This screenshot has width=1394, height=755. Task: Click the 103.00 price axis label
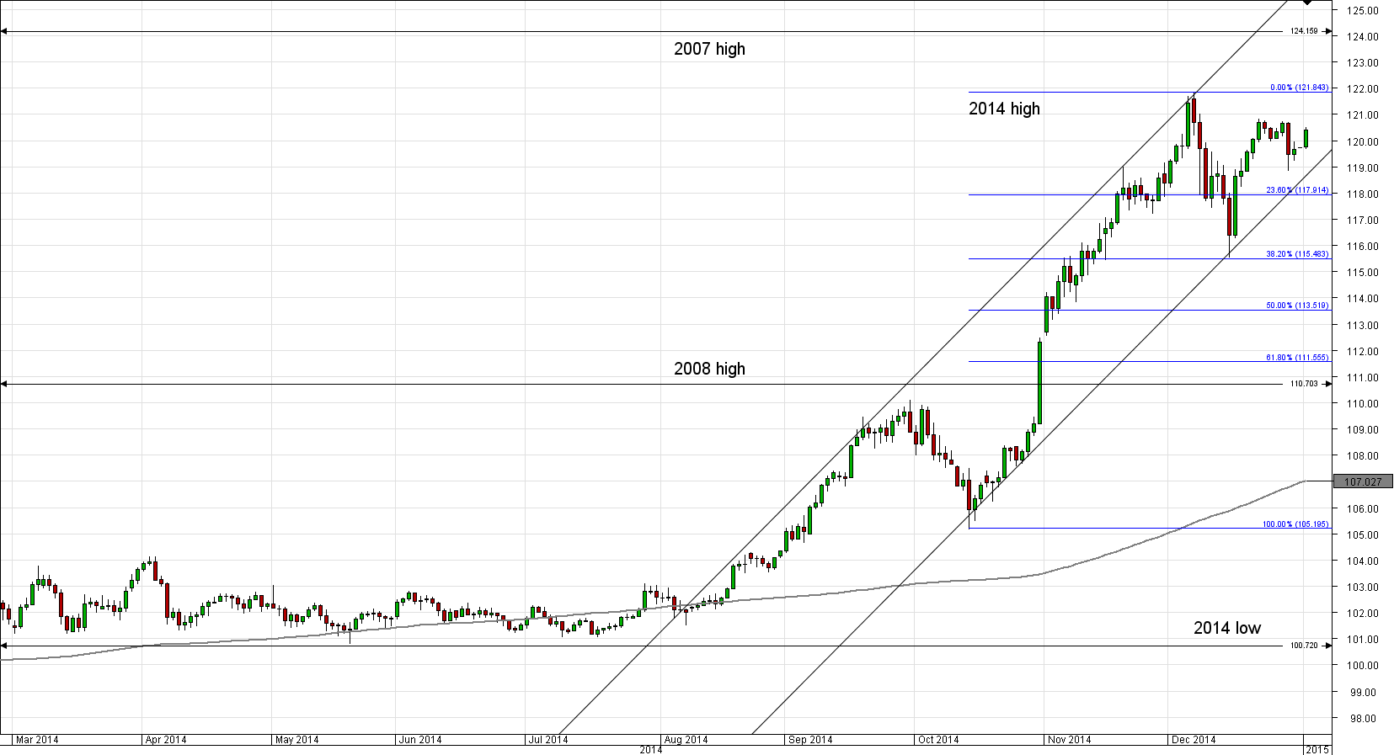tap(1362, 588)
